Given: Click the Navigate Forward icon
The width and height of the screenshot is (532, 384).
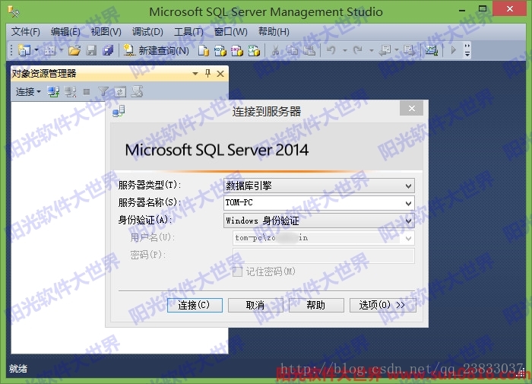Looking at the screenshot, I should point(409,50).
